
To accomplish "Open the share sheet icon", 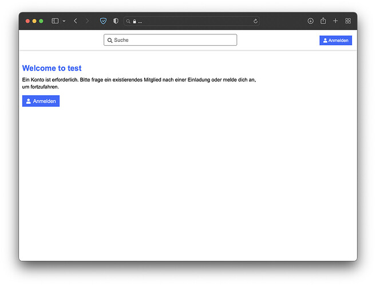I will coord(323,21).
